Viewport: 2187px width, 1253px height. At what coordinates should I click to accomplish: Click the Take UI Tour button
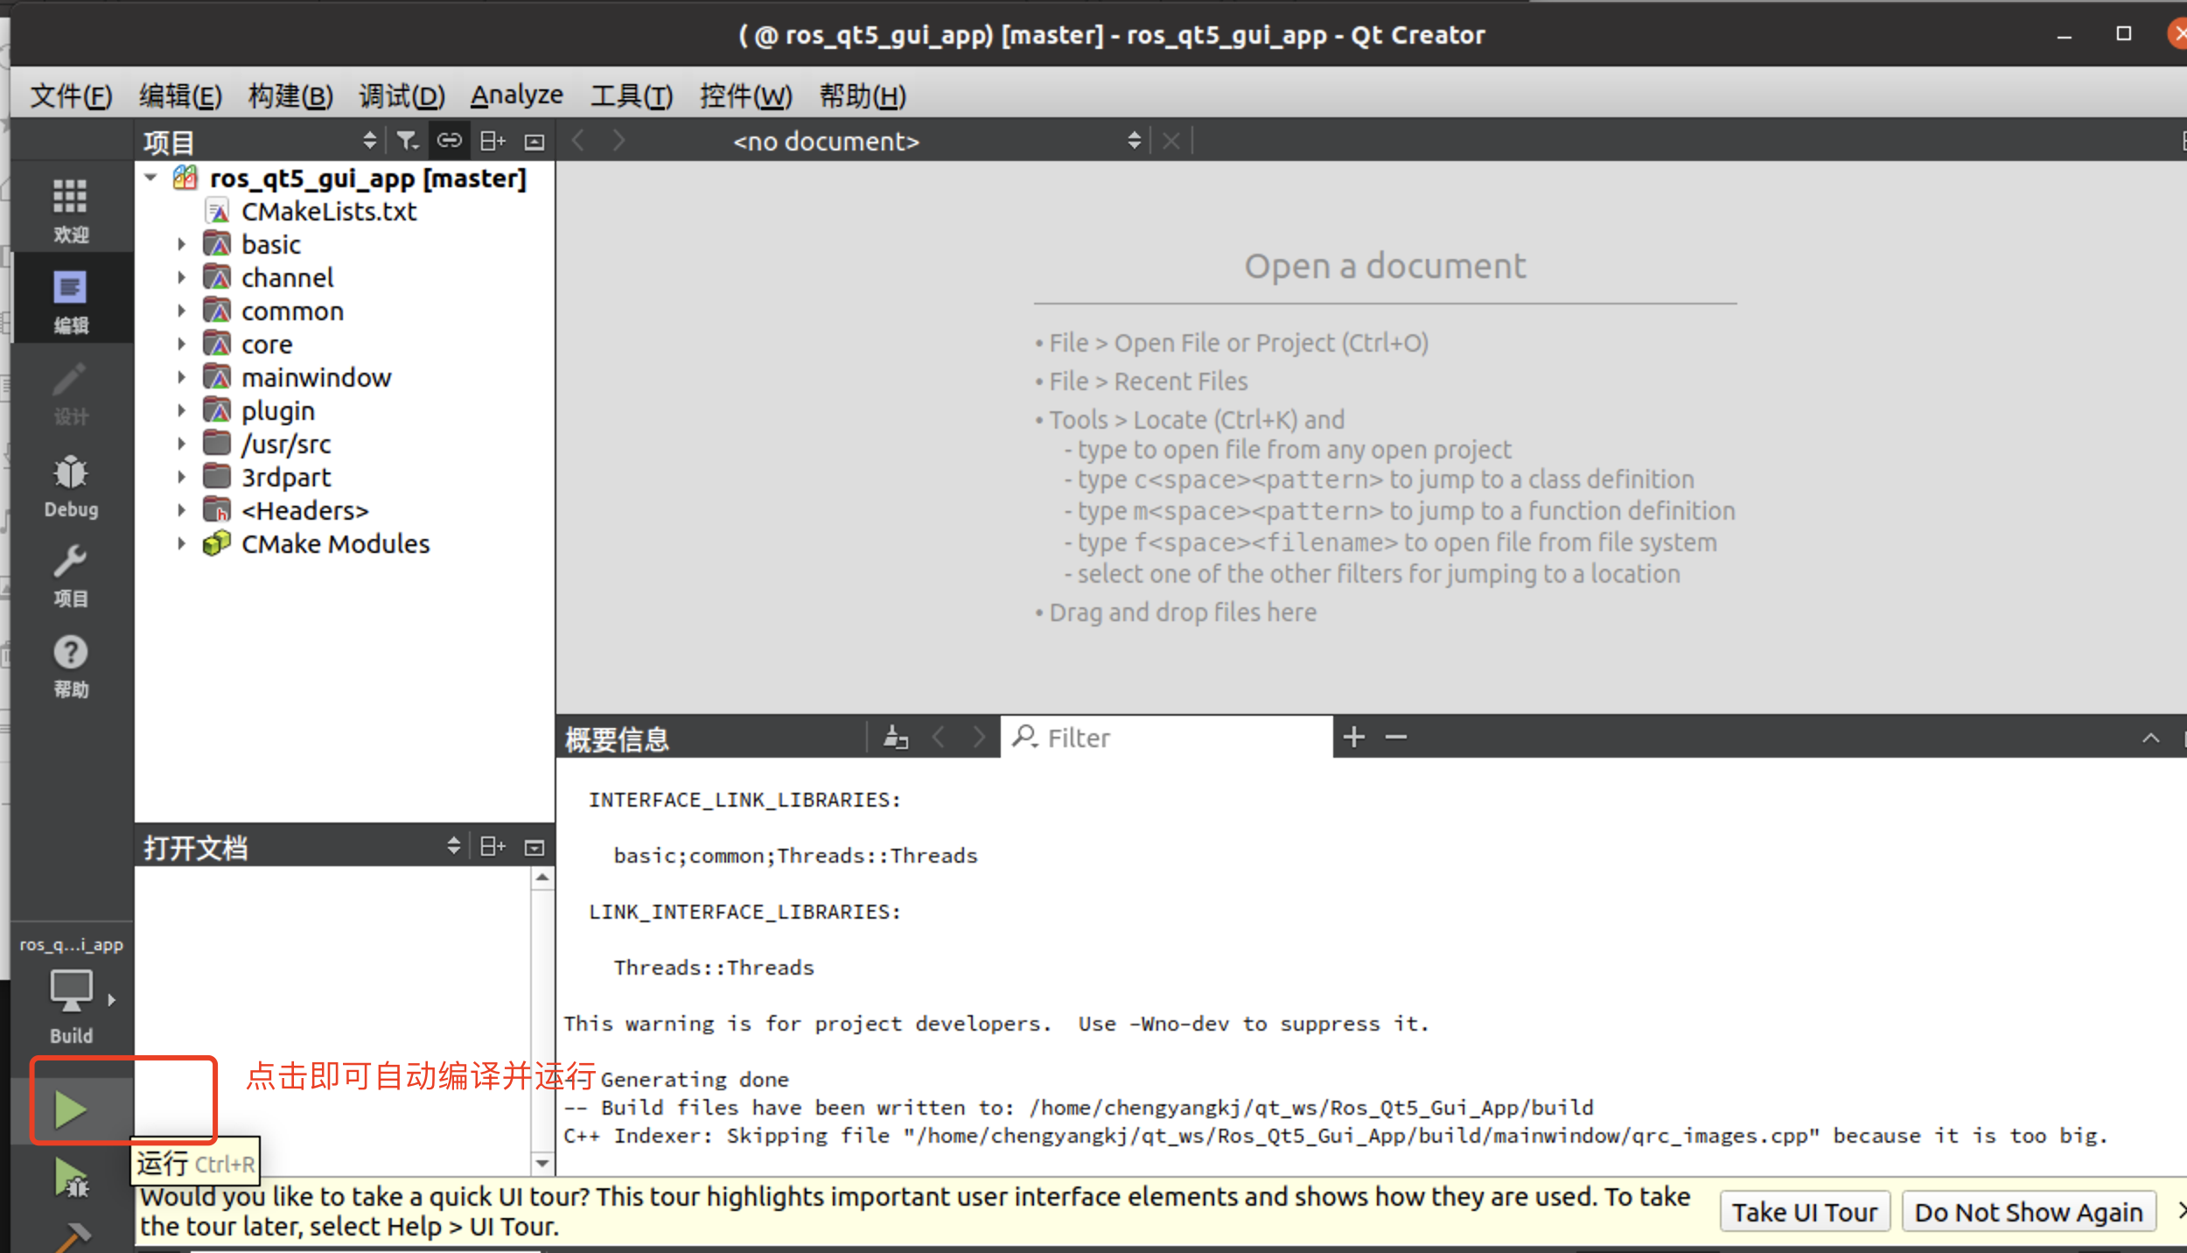coord(1804,1212)
